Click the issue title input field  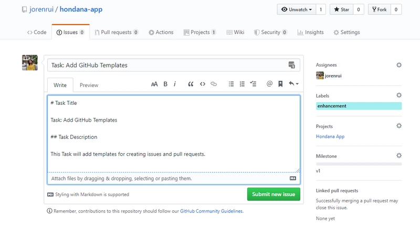pyautogui.click(x=168, y=65)
